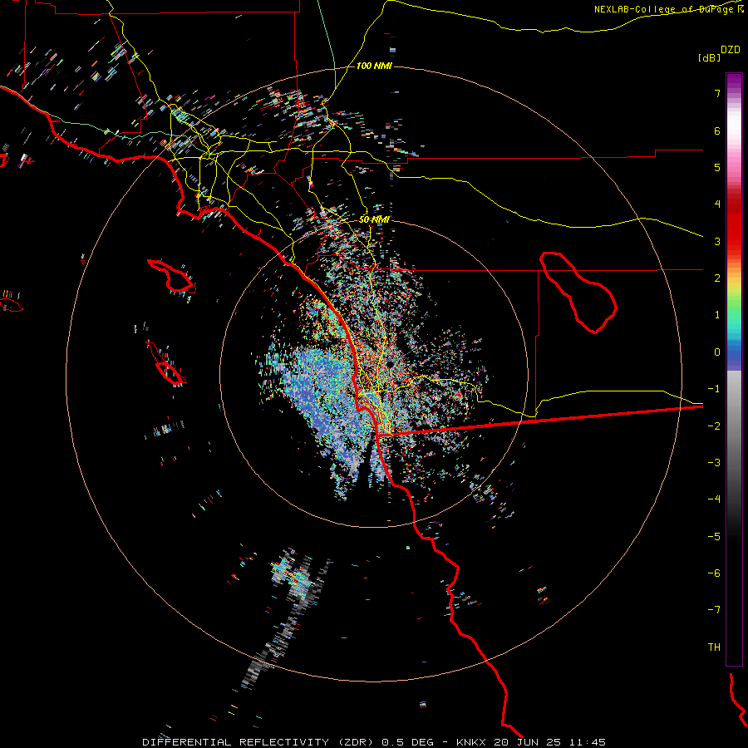Click the '50 NMI' range ring label
The image size is (748, 748).
[374, 219]
